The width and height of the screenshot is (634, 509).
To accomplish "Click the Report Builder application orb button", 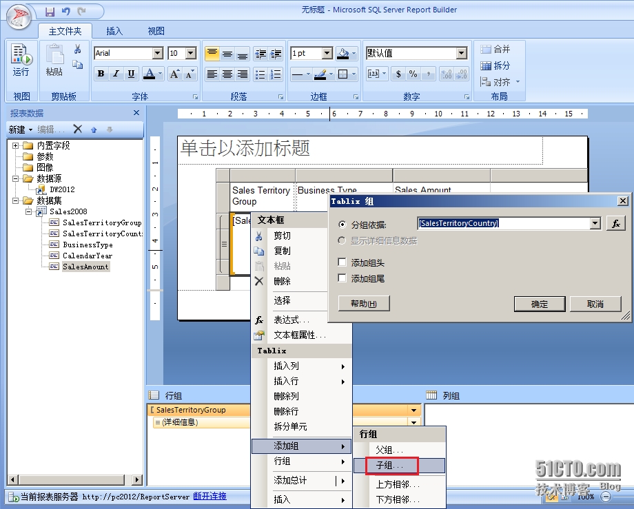I will [x=19, y=17].
